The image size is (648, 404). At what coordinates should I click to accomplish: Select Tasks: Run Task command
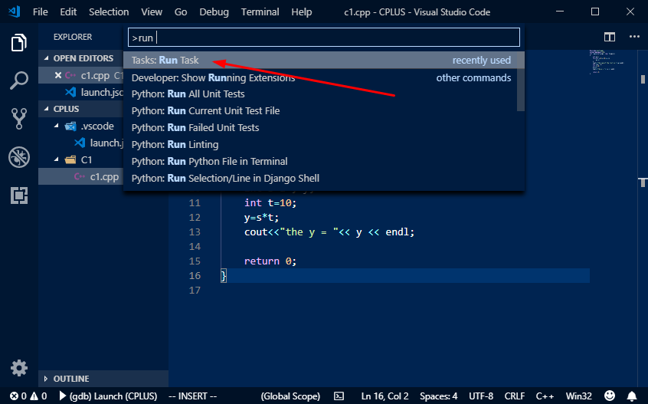pos(323,61)
